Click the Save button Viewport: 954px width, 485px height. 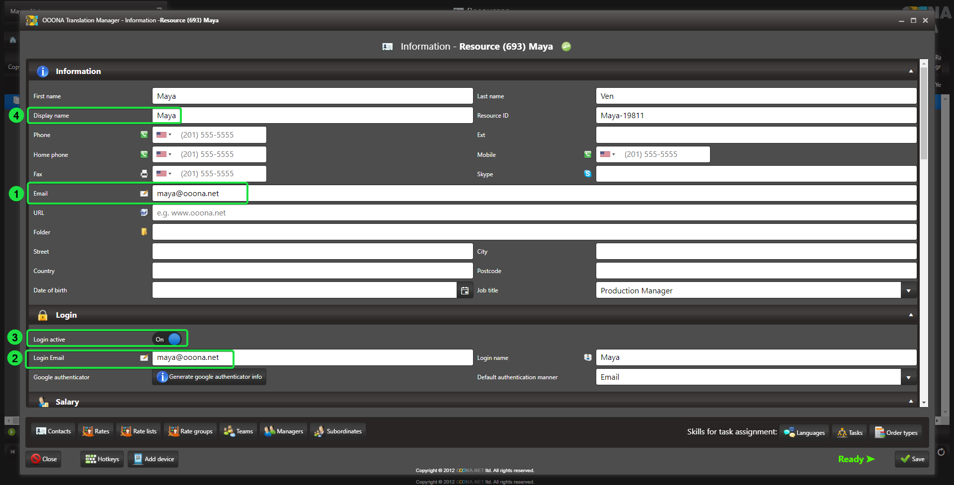[x=912, y=459]
